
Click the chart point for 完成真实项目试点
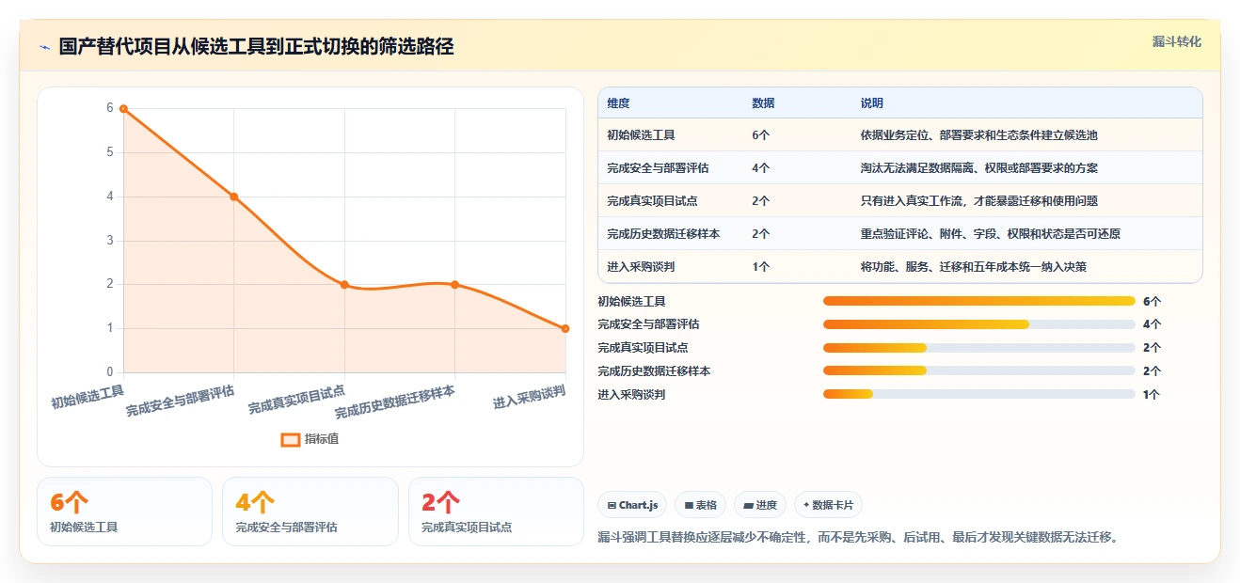coord(344,285)
